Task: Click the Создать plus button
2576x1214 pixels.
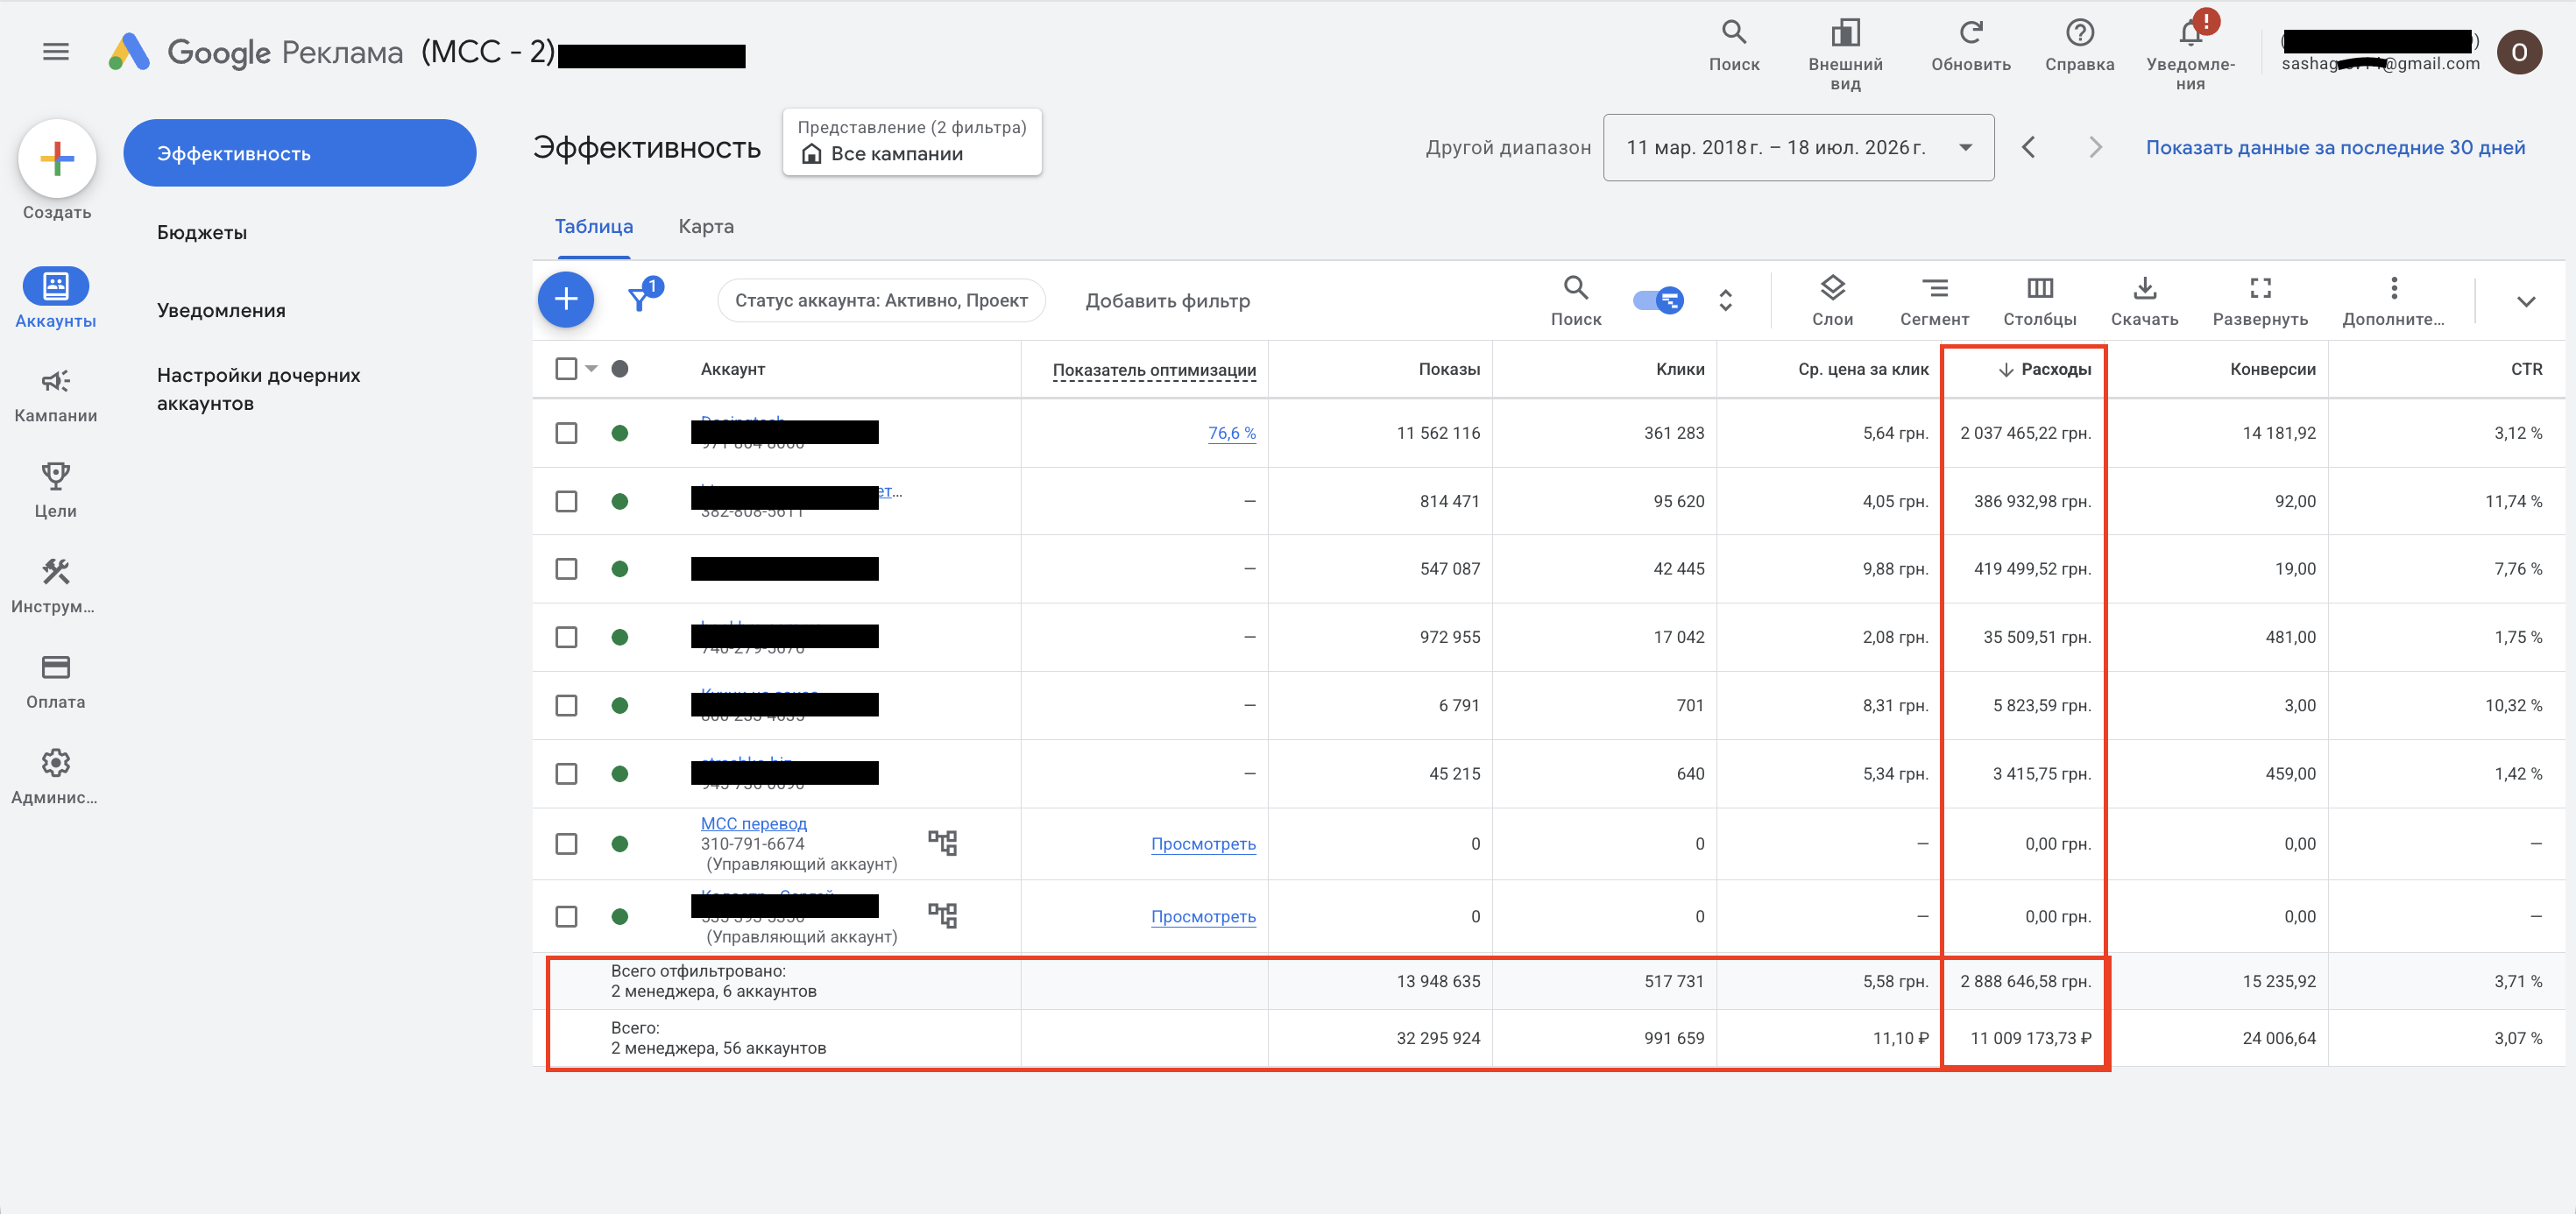Action: [57, 158]
